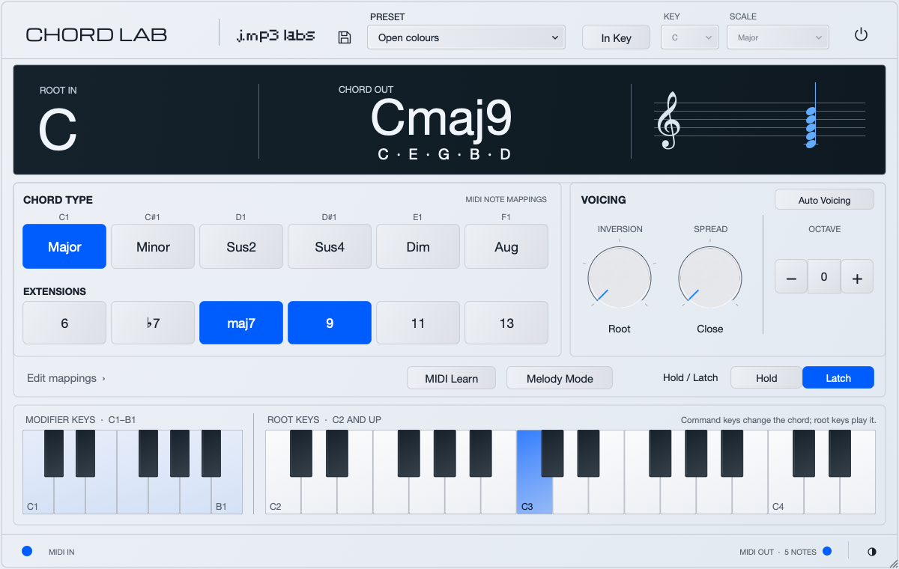Screen dimensions: 899x569
Task: Click the MIDI OUT indicator dot
Action: point(827,551)
